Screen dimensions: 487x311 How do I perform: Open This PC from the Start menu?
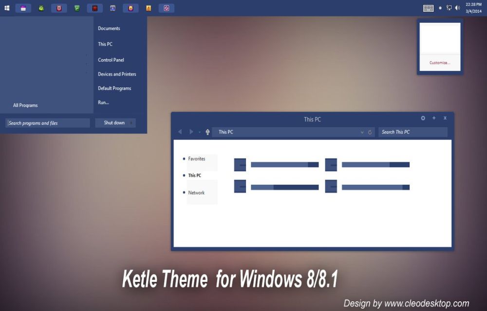105,44
